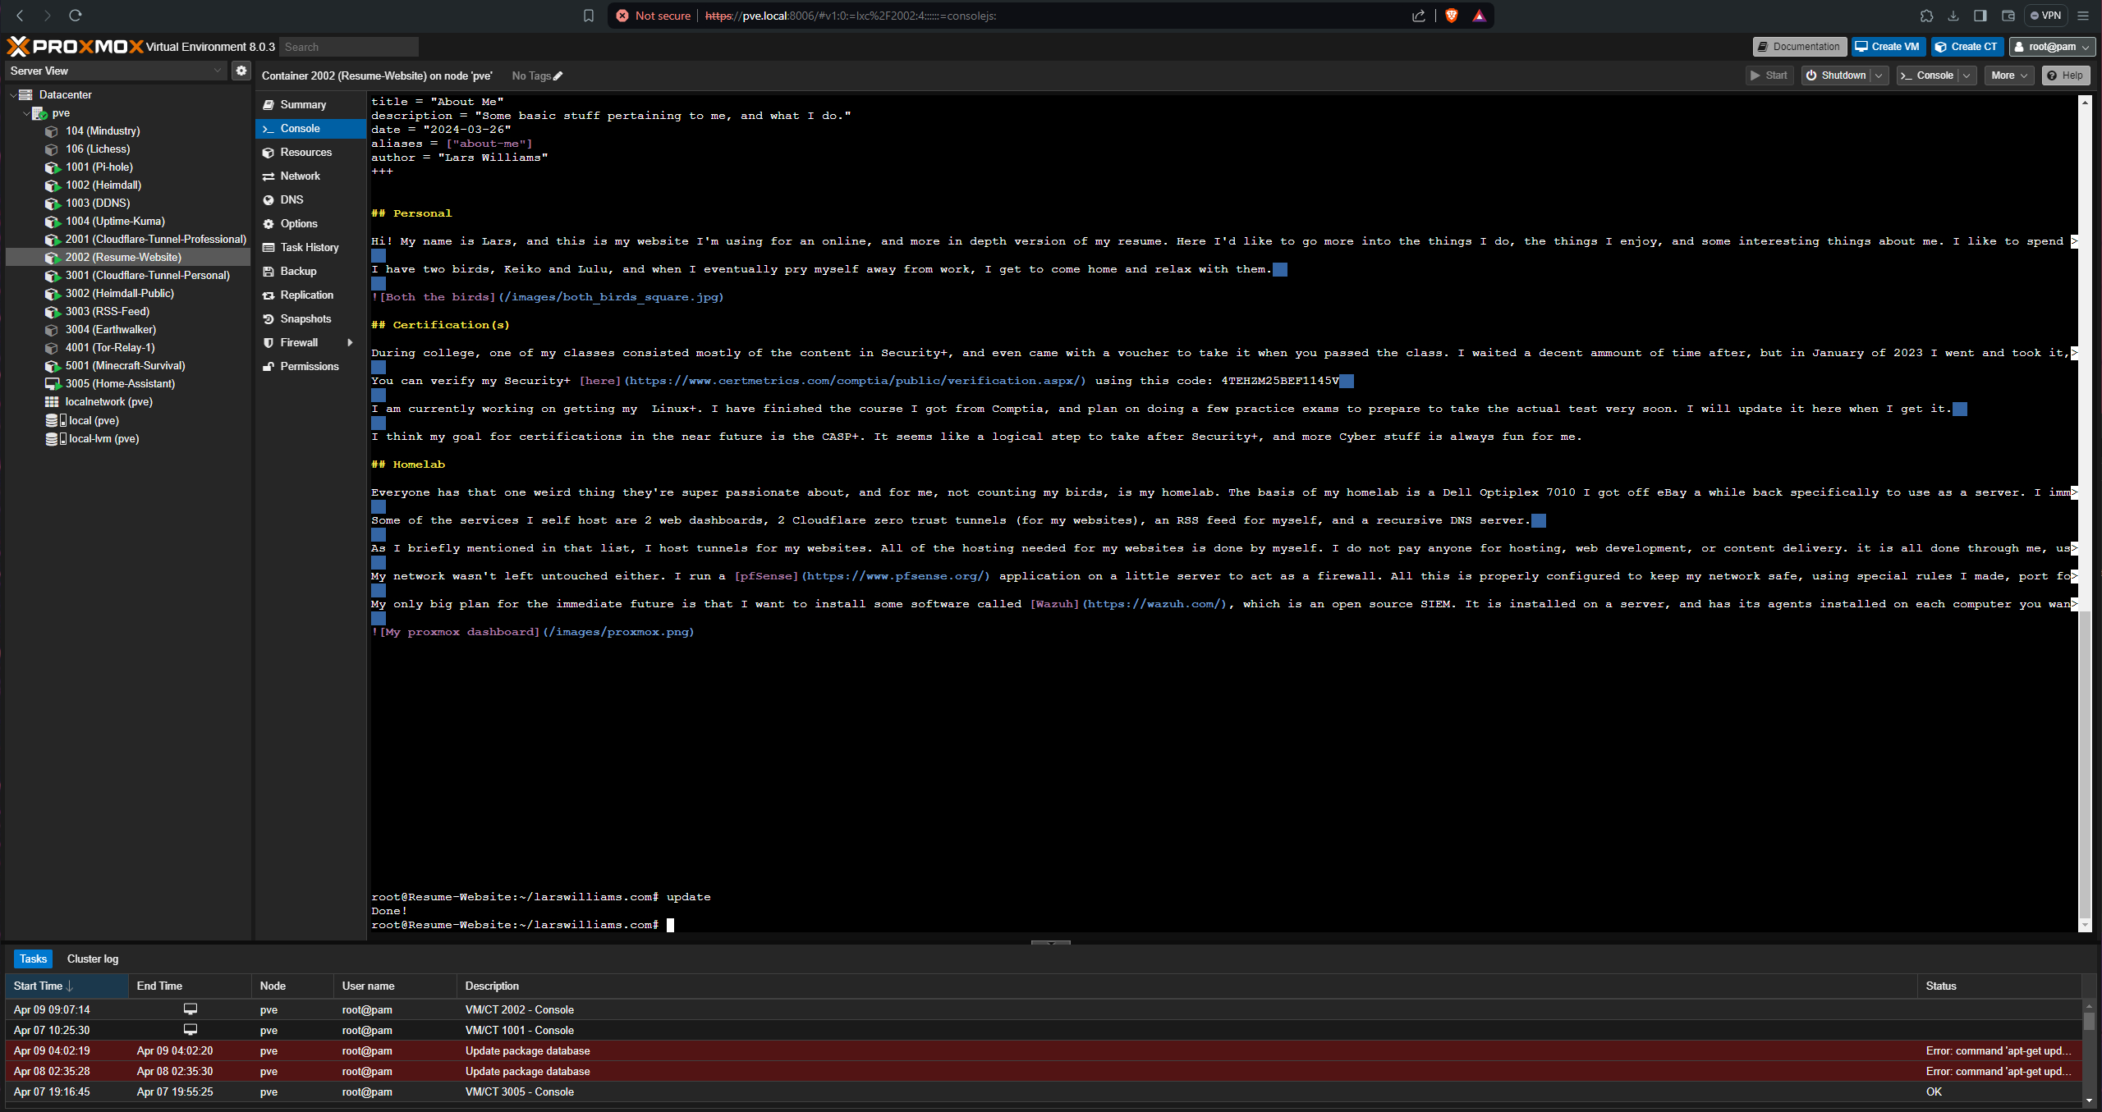The width and height of the screenshot is (2102, 1112).
Task: Open the browser extensions puzzle icon
Action: pos(1926,16)
